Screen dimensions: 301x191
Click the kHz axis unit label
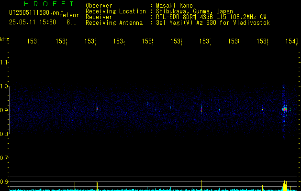(5, 39)
